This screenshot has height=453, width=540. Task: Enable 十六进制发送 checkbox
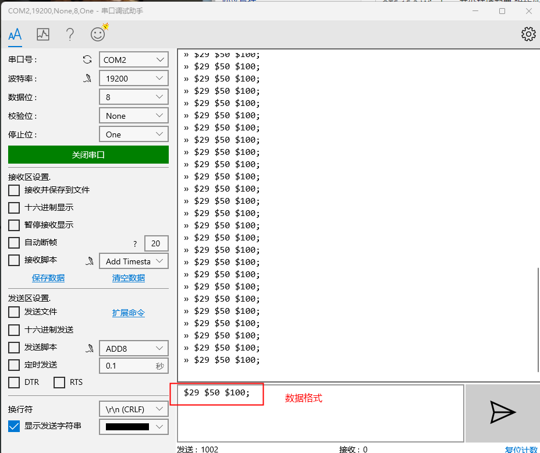(14, 330)
